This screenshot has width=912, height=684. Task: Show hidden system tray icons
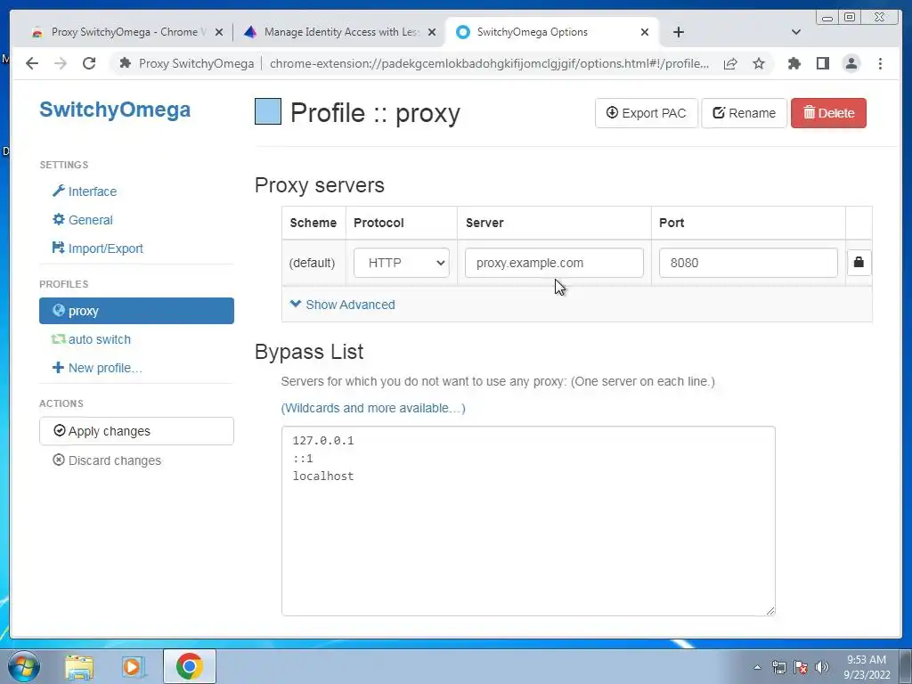pyautogui.click(x=757, y=667)
